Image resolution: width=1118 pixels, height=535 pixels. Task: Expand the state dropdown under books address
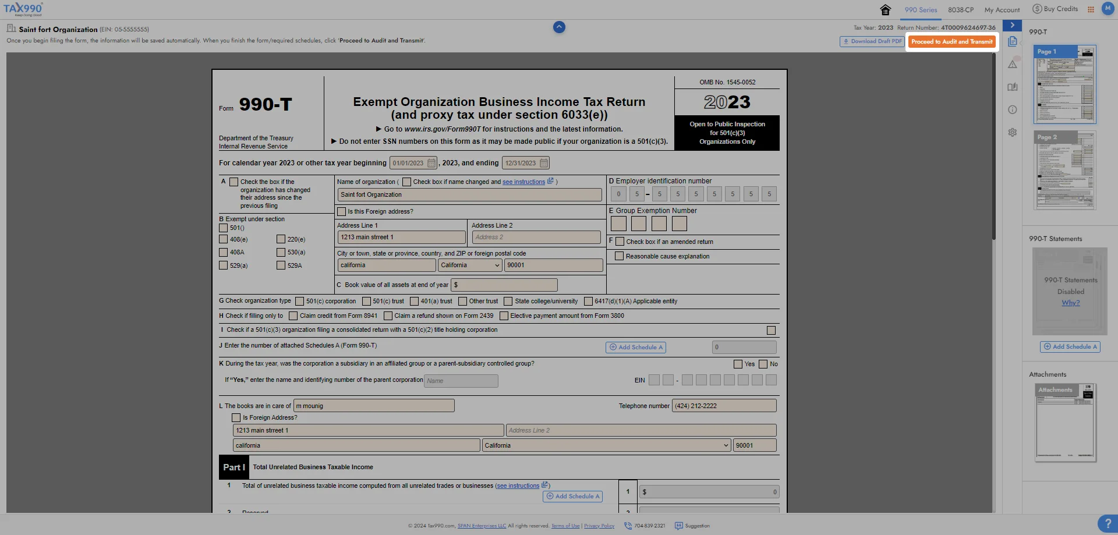[607, 445]
